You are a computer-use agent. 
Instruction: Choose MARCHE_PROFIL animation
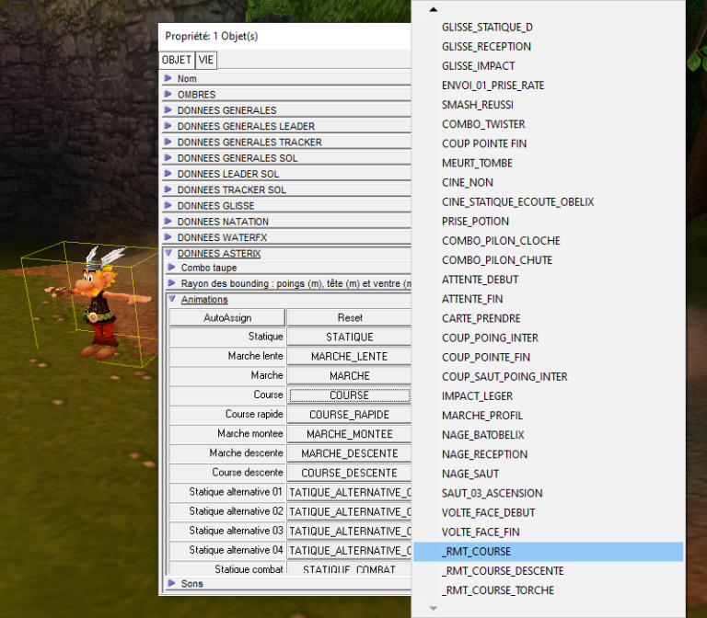[549, 416]
